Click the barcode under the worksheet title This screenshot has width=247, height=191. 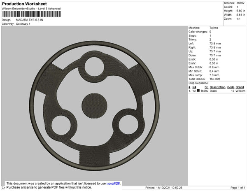(31, 14)
